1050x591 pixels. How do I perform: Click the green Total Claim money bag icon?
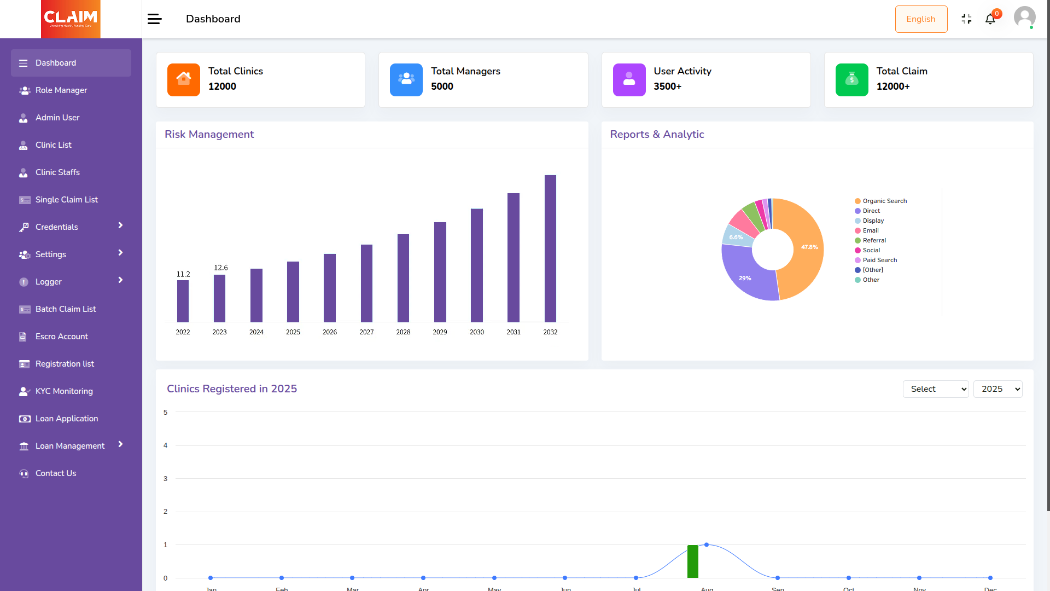pos(851,80)
